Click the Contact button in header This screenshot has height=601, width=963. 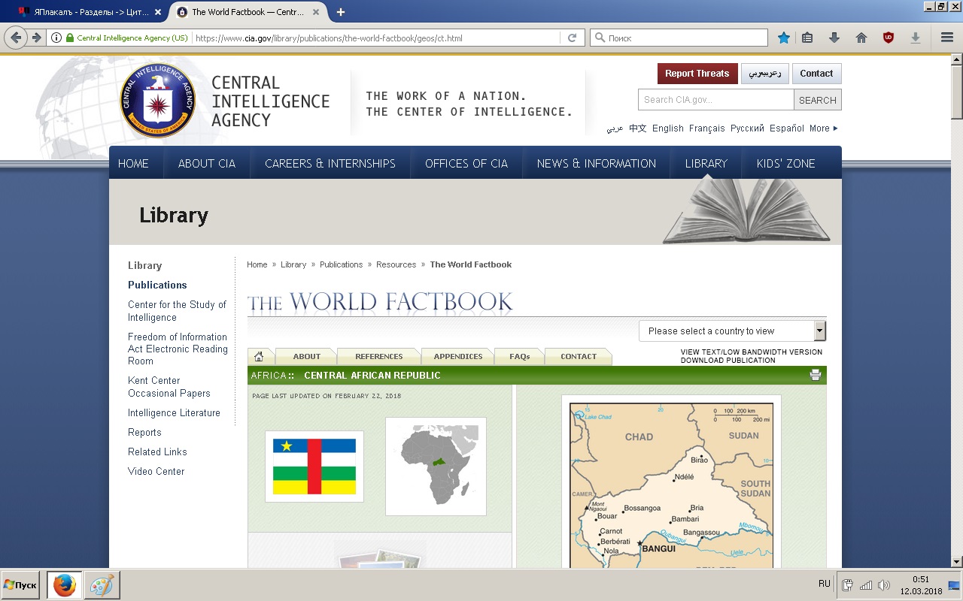pos(816,74)
